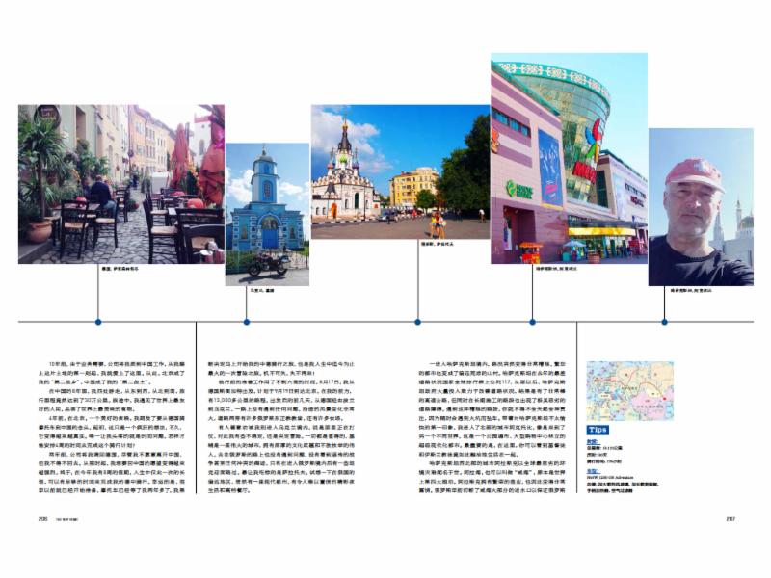This screenshot has height=578, width=771.
Task: Click page number 207 in footer
Action: point(731,515)
